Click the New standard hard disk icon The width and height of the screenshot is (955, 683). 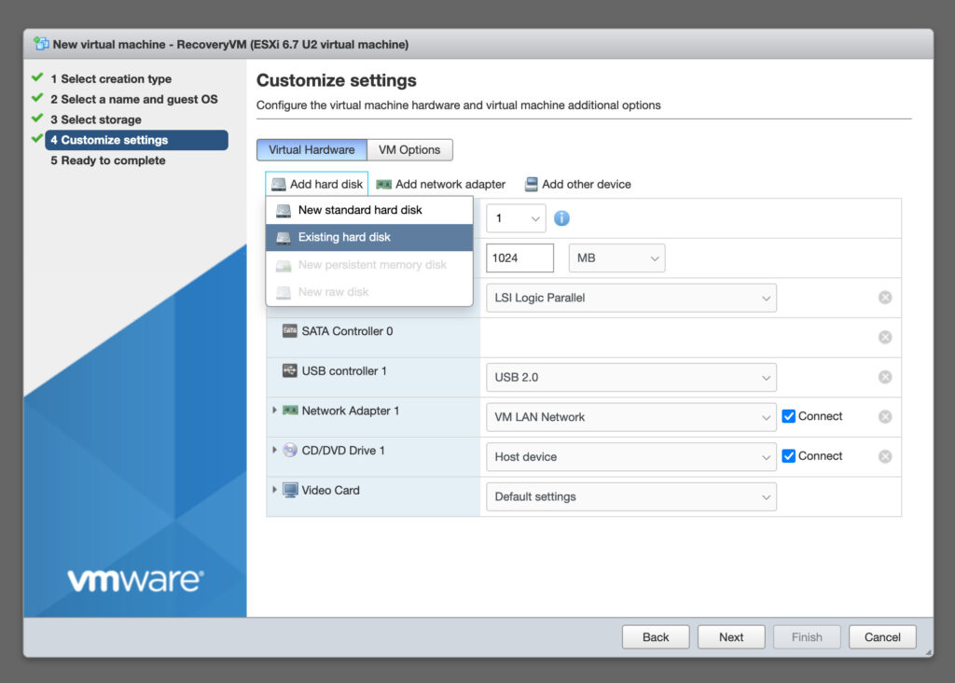coord(284,210)
